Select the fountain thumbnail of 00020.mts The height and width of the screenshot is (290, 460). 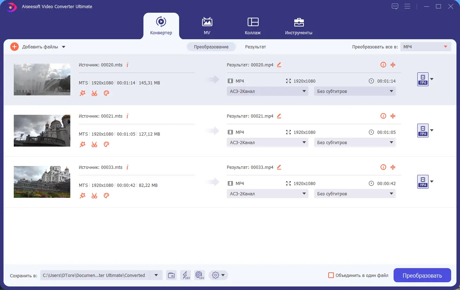[x=42, y=79]
